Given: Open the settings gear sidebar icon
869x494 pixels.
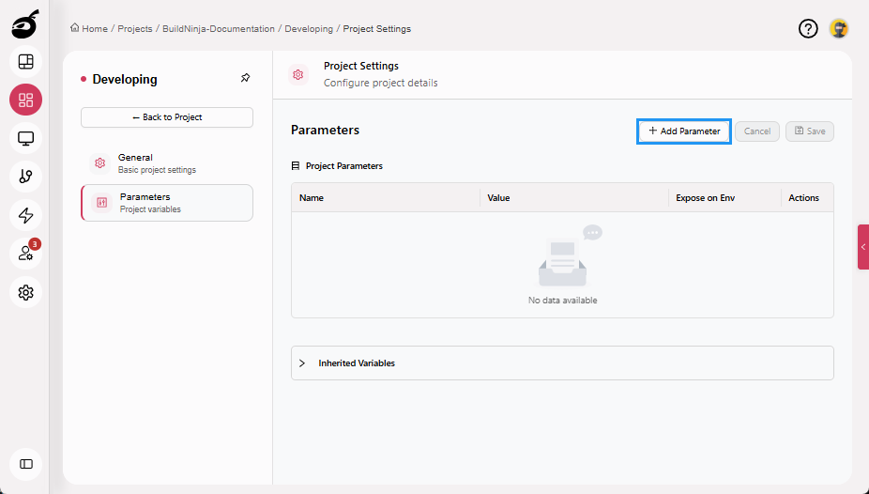Looking at the screenshot, I should click(25, 292).
